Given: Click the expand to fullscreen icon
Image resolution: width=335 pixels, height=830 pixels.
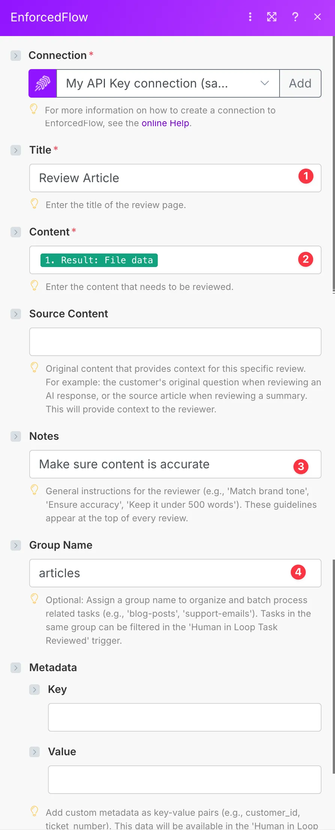Looking at the screenshot, I should pyautogui.click(x=272, y=17).
